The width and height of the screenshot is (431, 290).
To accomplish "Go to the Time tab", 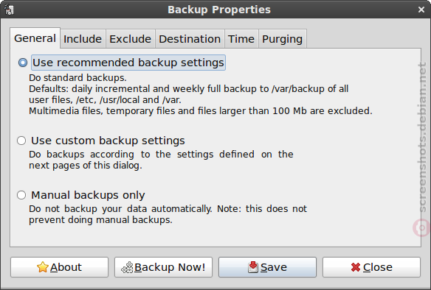I will point(241,39).
